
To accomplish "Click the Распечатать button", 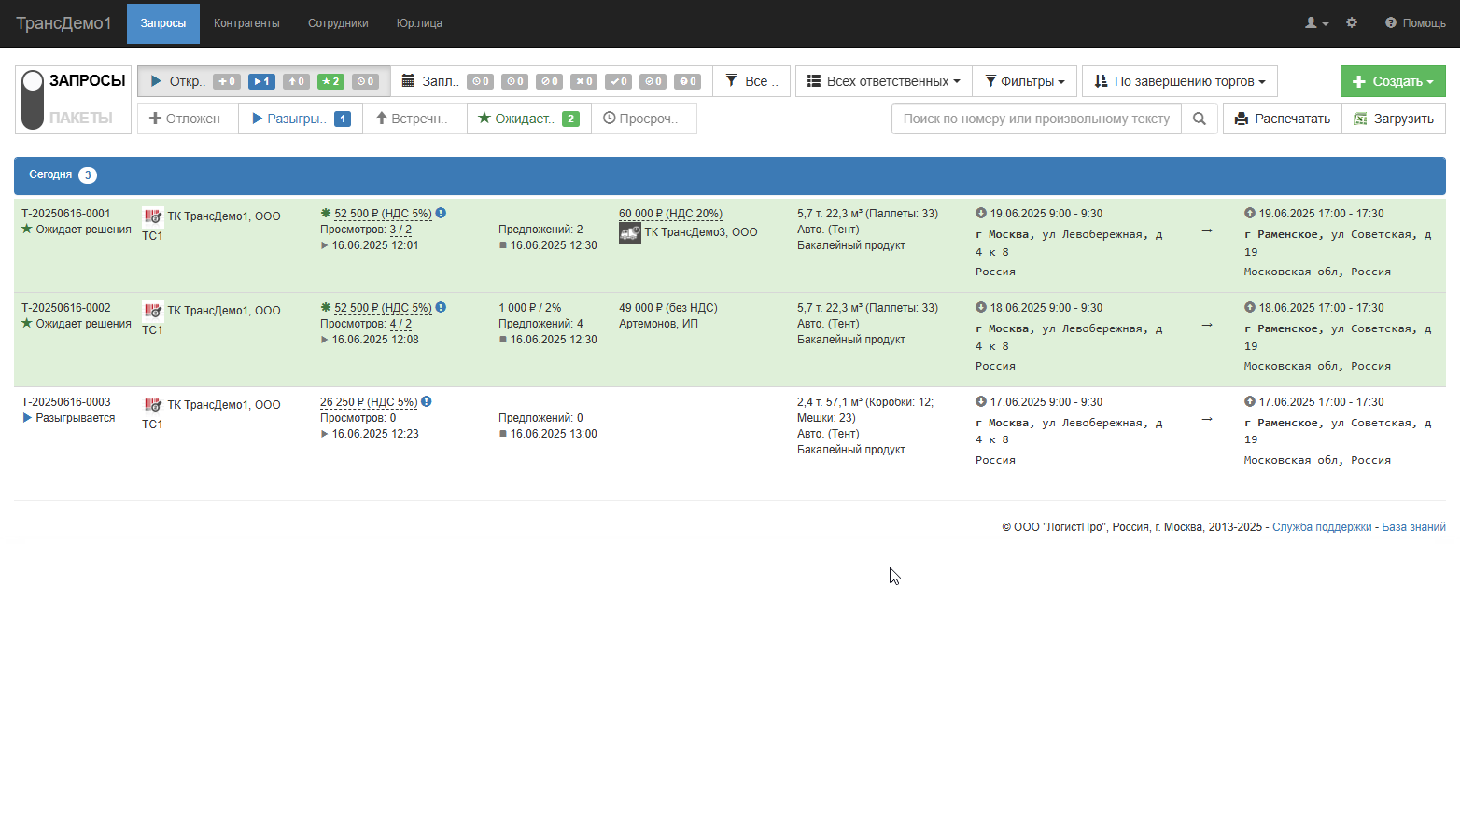I will click(1283, 119).
